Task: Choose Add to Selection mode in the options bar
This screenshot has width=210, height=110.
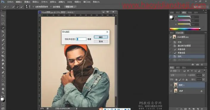Action: click(17, 7)
